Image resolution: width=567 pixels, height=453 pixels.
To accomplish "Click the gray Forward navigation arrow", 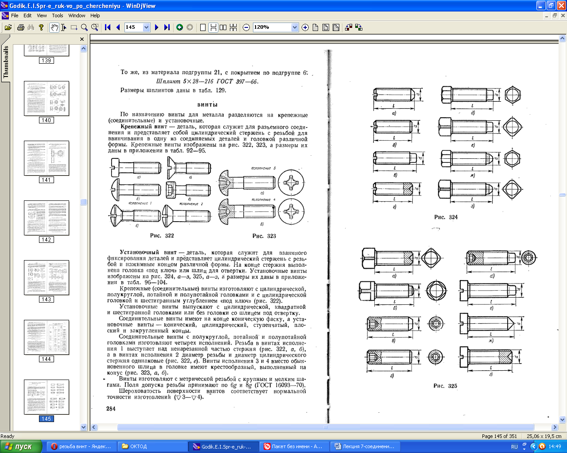I will pos(190,27).
